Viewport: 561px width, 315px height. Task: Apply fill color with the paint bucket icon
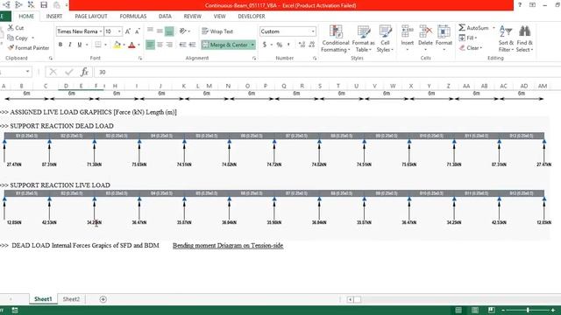pos(117,45)
